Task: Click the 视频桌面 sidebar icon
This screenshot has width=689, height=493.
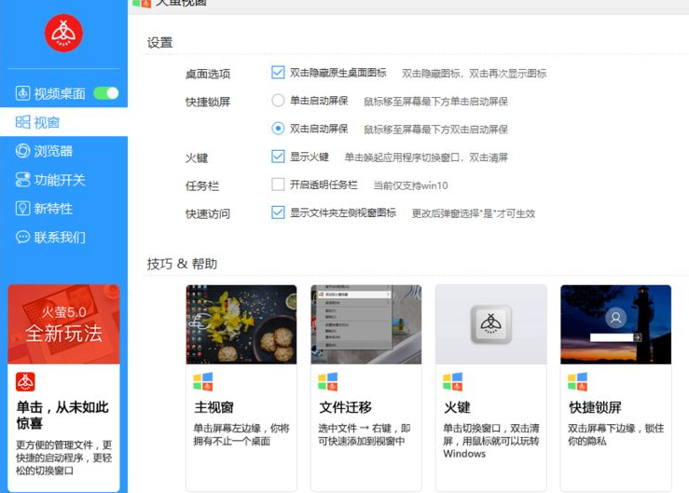Action: click(x=23, y=93)
